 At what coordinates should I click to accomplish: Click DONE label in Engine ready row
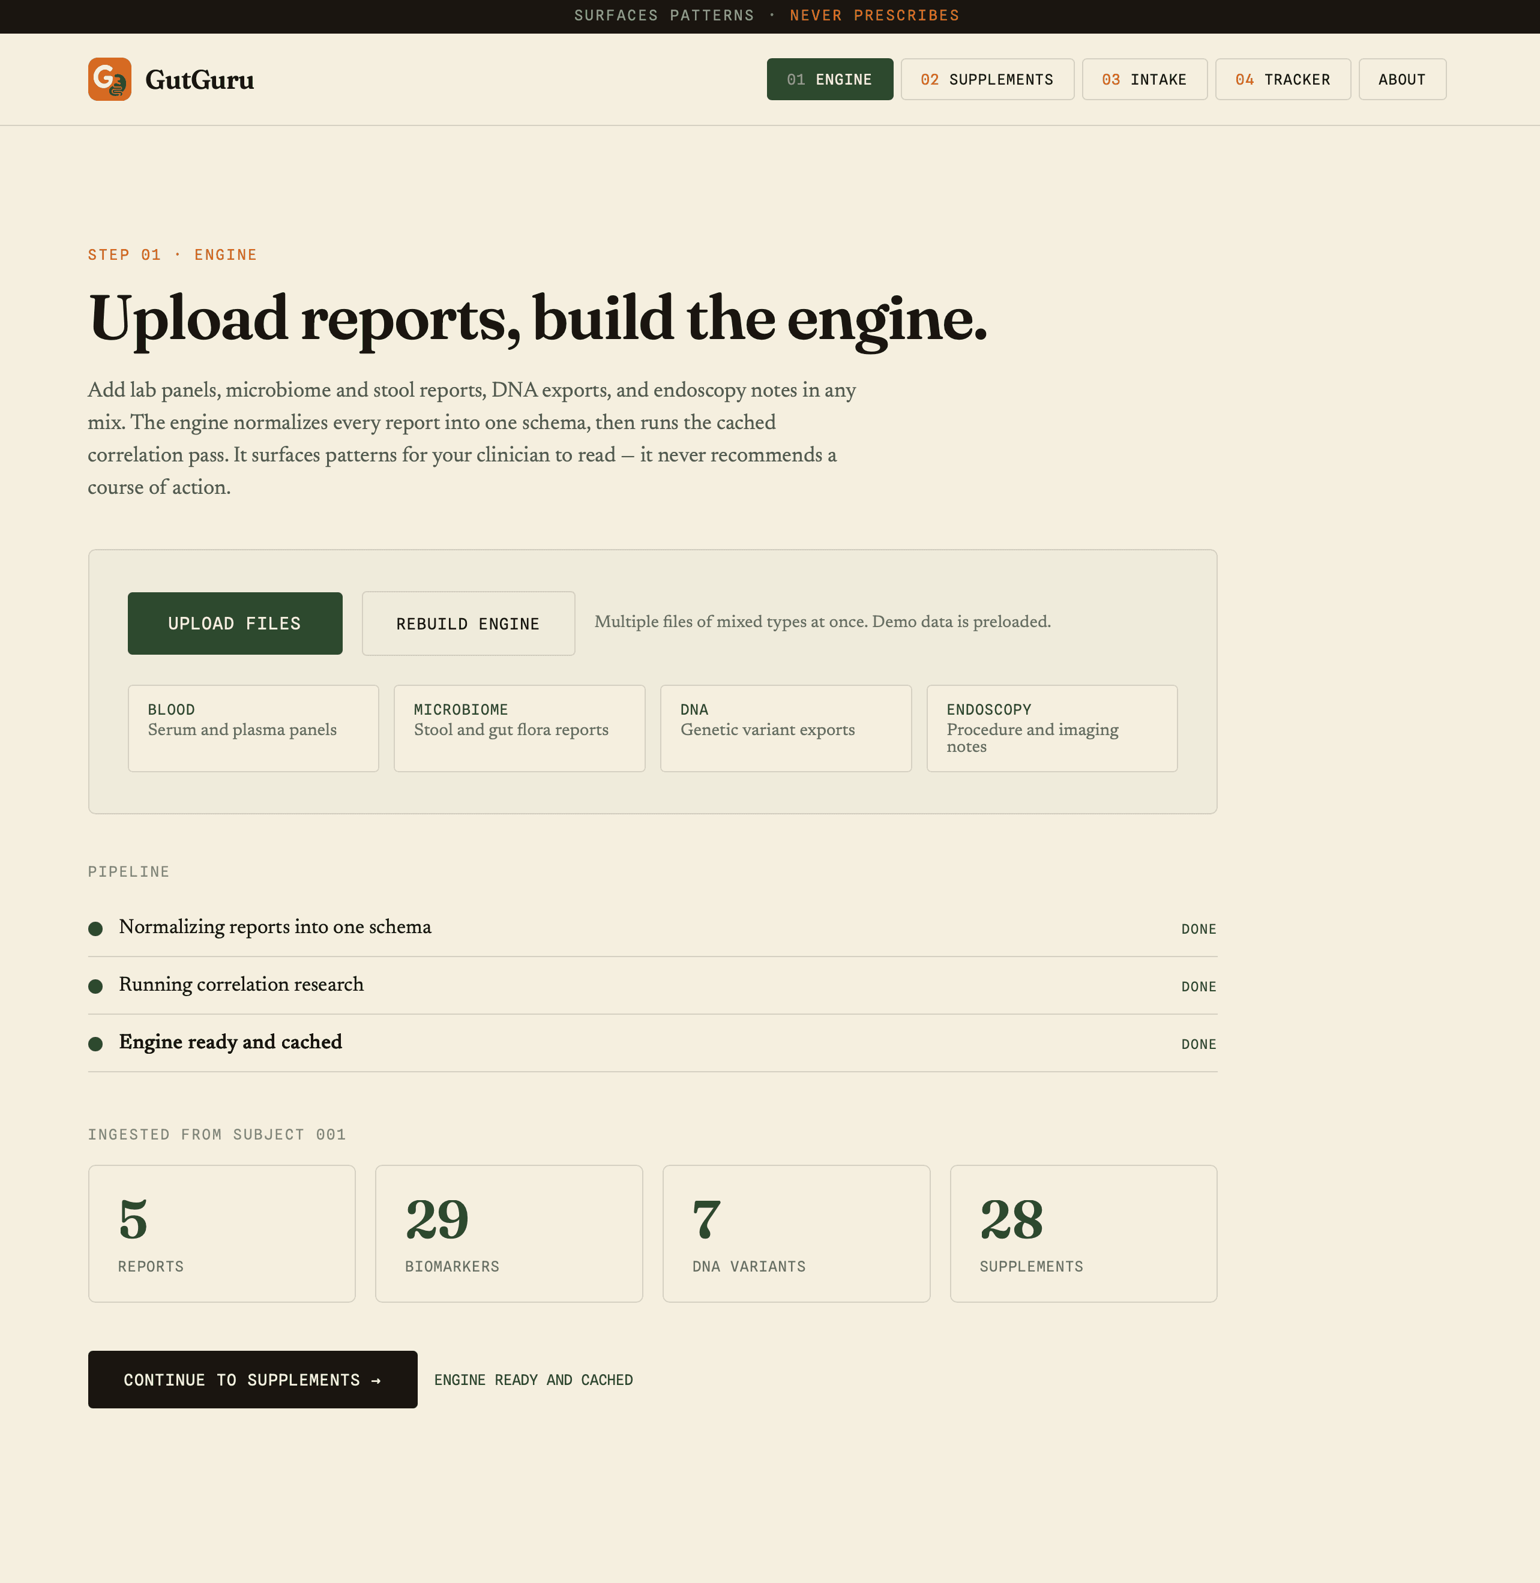1199,1044
